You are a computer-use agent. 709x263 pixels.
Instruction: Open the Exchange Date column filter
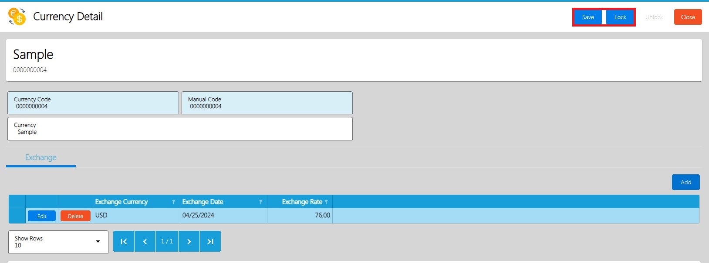pyautogui.click(x=261, y=202)
